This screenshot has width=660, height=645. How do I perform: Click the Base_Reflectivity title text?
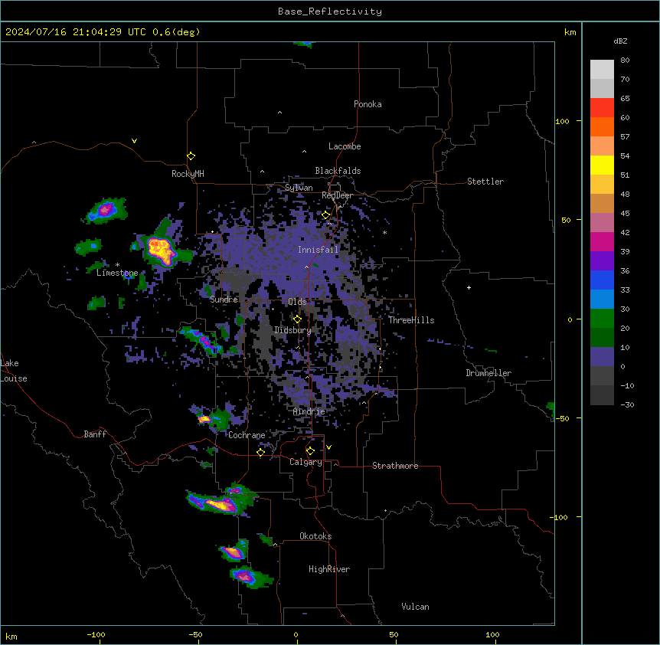pyautogui.click(x=330, y=11)
